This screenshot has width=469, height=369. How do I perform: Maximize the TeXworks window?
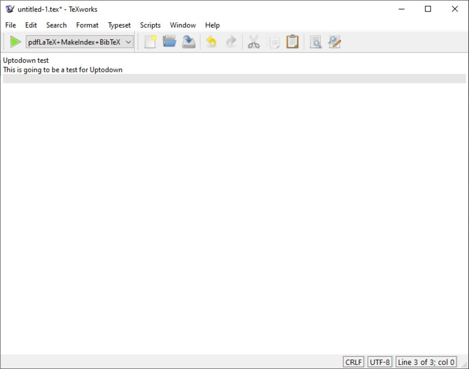pyautogui.click(x=428, y=9)
